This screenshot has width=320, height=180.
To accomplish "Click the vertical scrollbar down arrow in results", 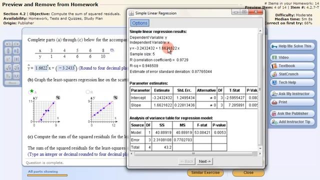I will (260, 148).
